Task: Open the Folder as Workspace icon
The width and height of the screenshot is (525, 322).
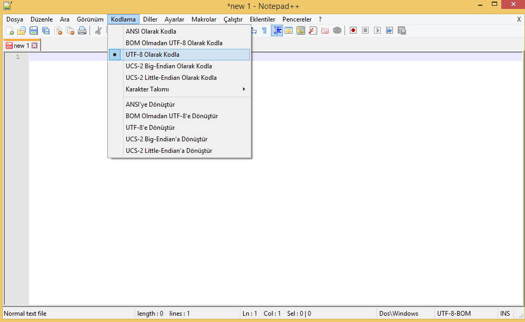Action: point(325,31)
